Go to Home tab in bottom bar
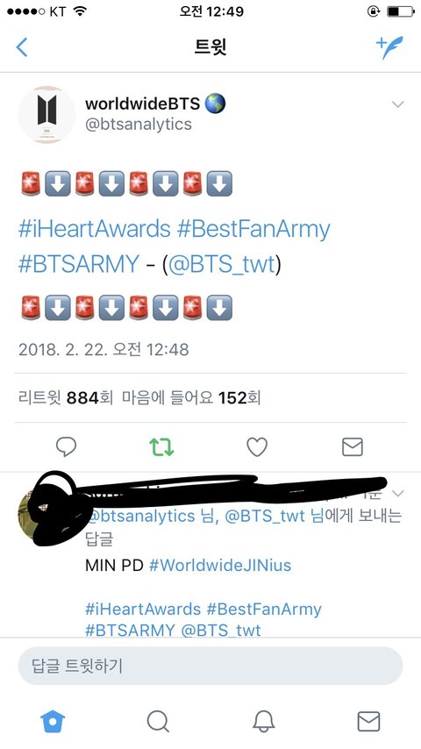 (53, 721)
